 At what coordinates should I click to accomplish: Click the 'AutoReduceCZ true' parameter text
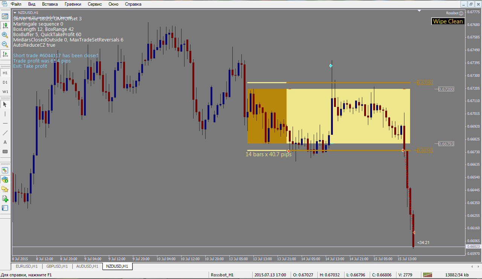point(34,45)
